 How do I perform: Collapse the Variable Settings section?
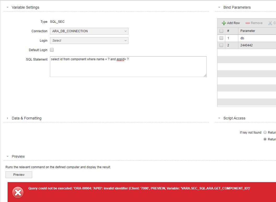pyautogui.click(x=7, y=7)
